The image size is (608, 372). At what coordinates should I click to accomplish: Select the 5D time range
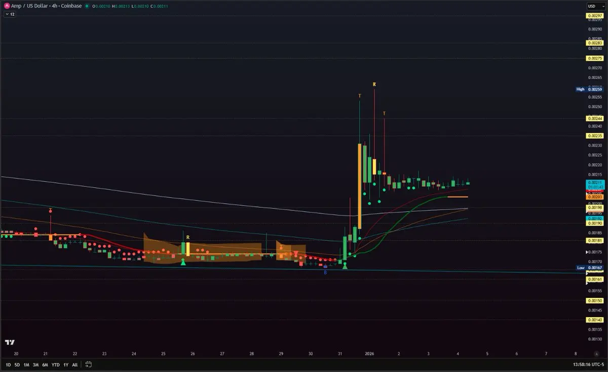tap(17, 364)
